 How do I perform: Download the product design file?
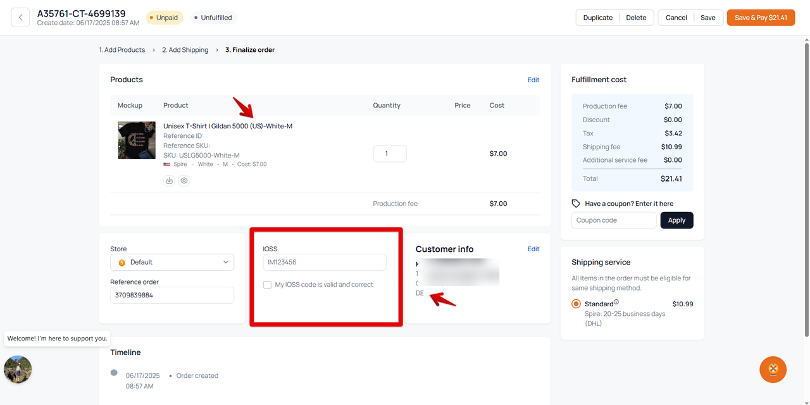coord(169,180)
